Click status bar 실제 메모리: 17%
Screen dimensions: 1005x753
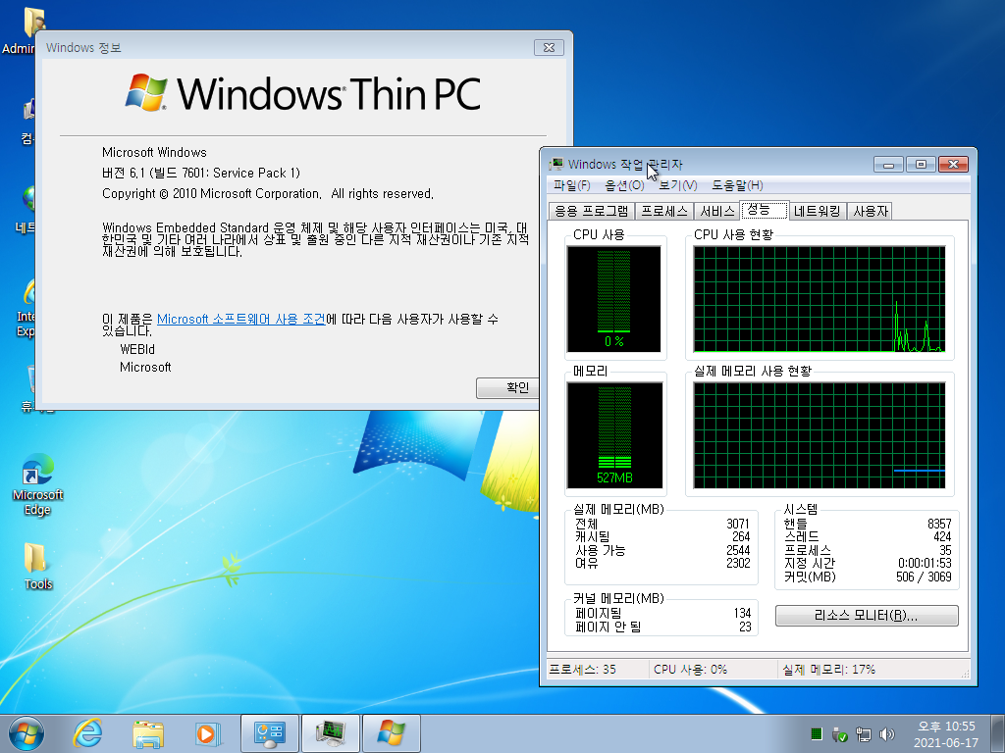pyautogui.click(x=828, y=669)
